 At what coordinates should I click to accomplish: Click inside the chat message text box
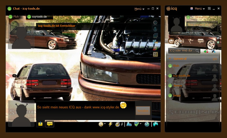tap(86, 110)
